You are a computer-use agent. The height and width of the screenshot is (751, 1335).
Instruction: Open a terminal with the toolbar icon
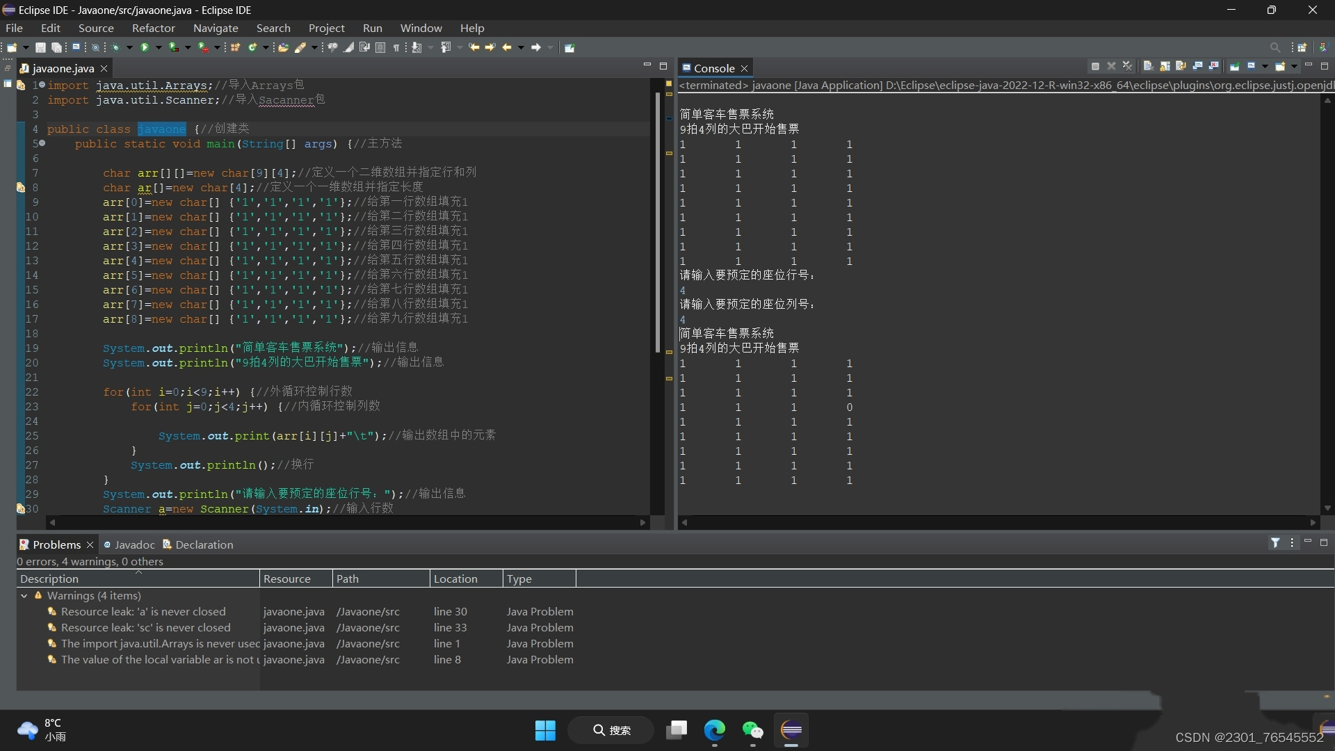tap(76, 47)
